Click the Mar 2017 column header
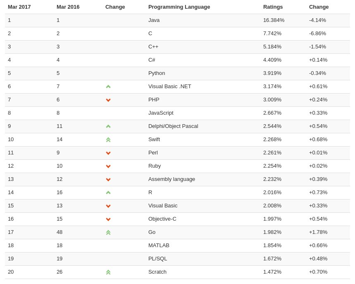Screen dimensions: 355x284 point(19,7)
